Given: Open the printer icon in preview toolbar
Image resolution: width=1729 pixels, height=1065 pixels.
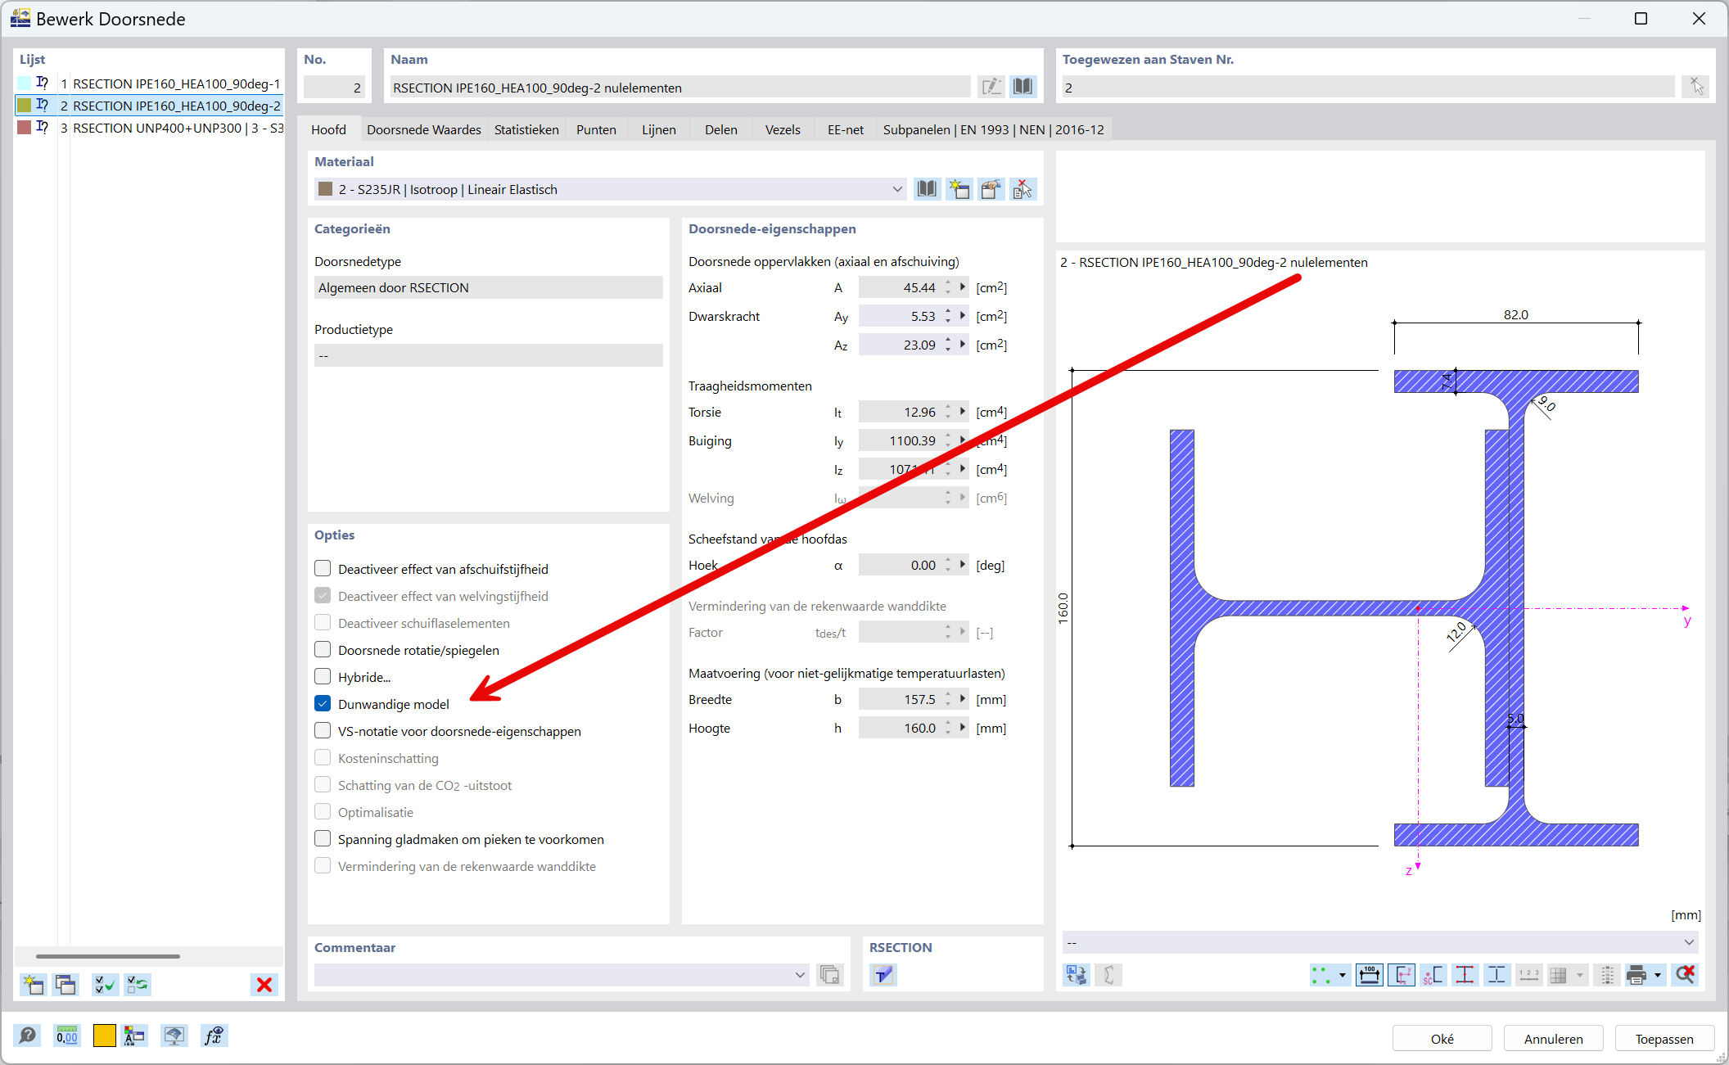Looking at the screenshot, I should (x=1636, y=975).
